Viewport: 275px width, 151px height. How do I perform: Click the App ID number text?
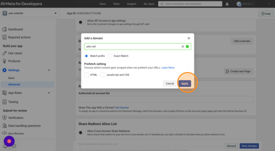tap(89, 13)
